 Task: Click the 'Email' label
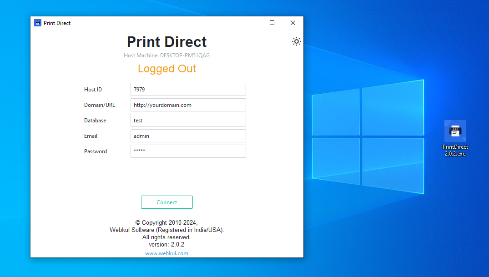coord(91,136)
